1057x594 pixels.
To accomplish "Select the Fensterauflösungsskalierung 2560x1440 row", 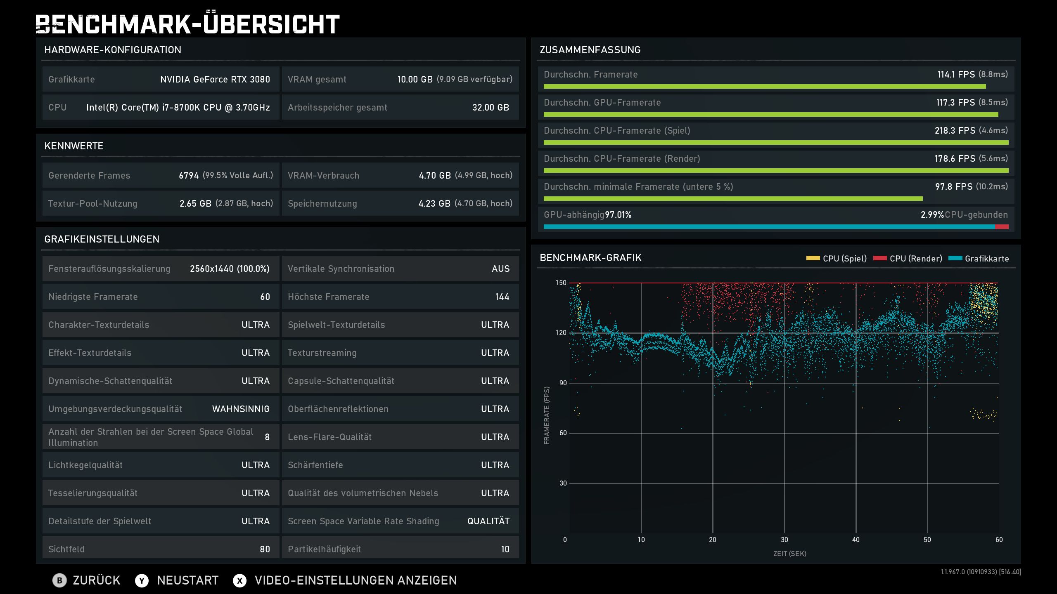I will [160, 269].
